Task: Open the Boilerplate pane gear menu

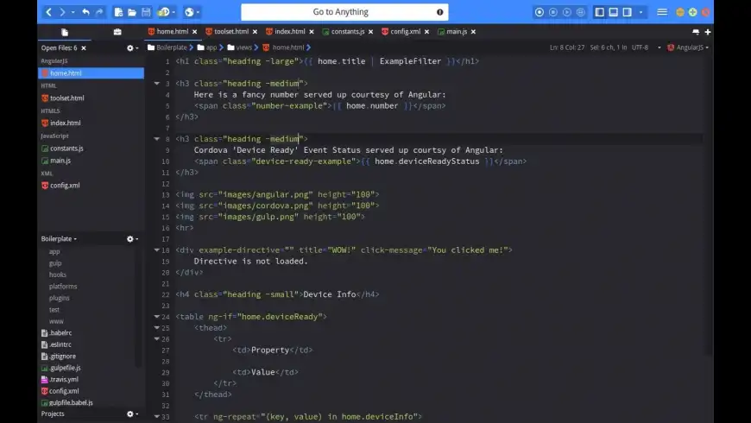Action: (132, 238)
